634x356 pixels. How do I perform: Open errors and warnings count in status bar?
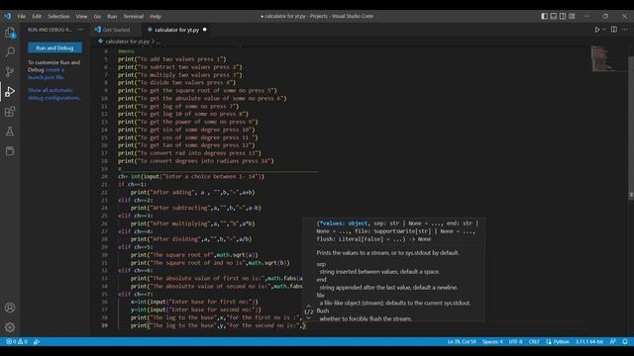[17, 341]
